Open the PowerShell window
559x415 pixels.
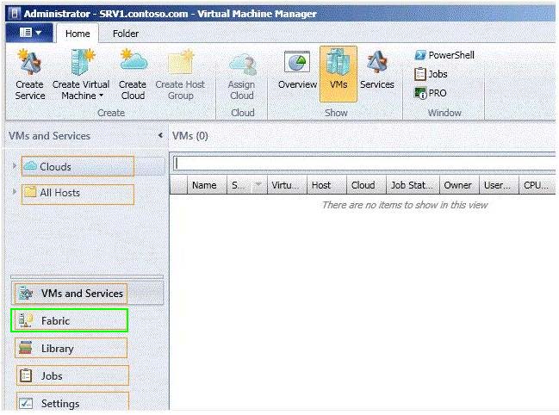pyautogui.click(x=444, y=55)
